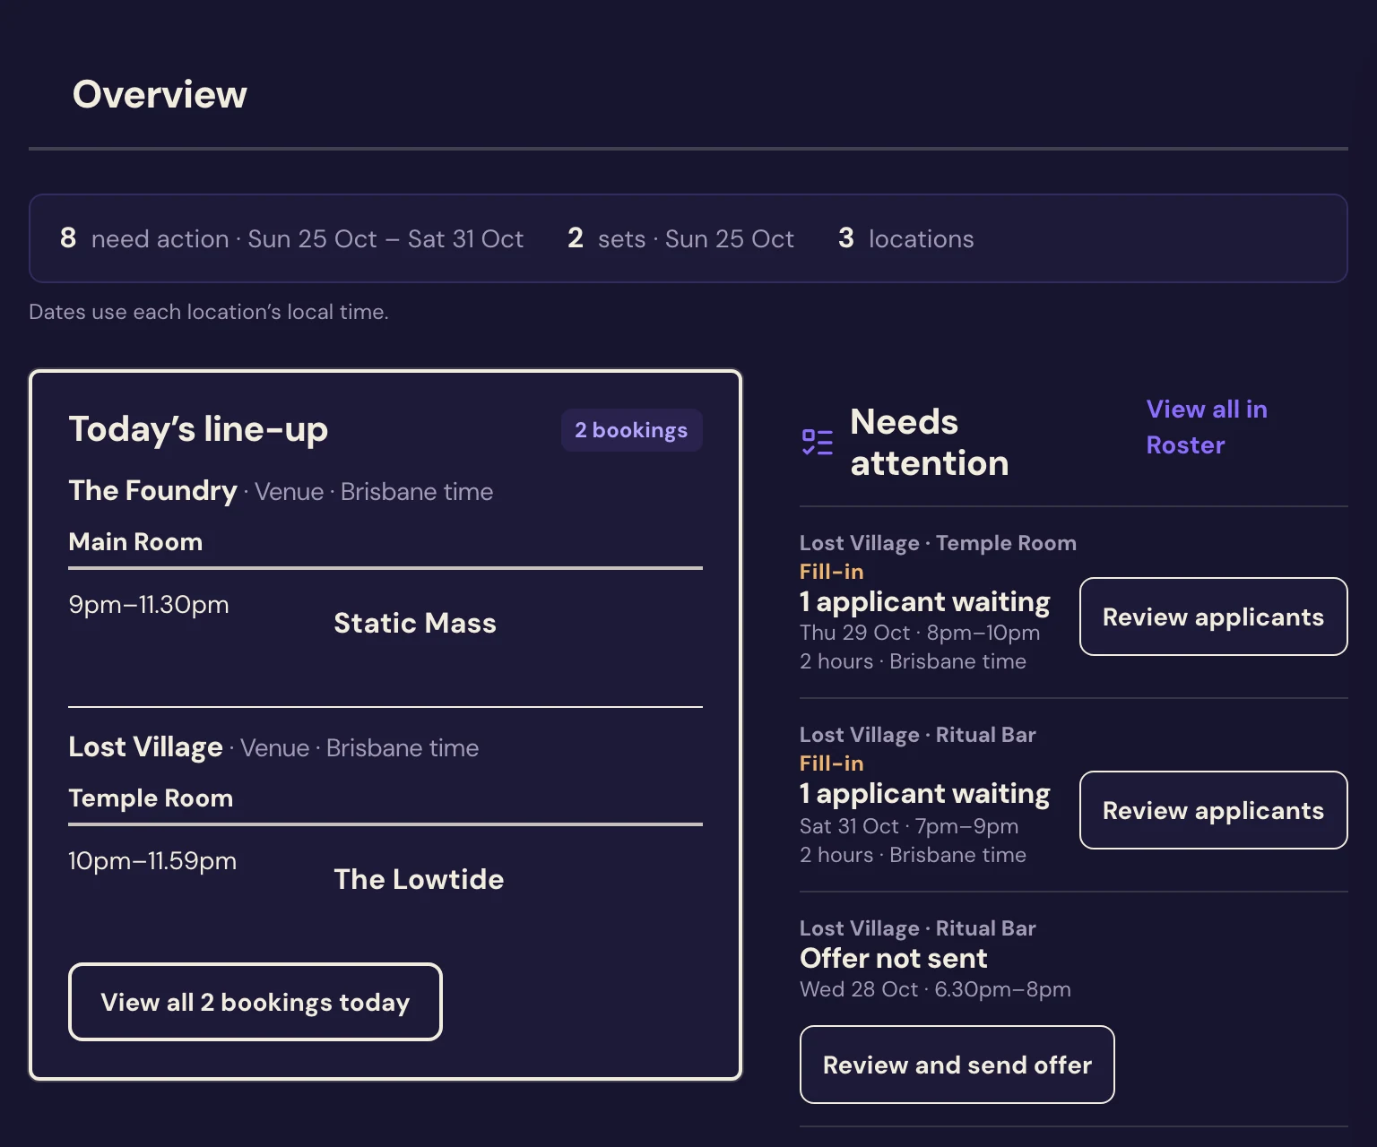The height and width of the screenshot is (1147, 1377).
Task: Click the Needs attention checklist icon
Action: [817, 442]
